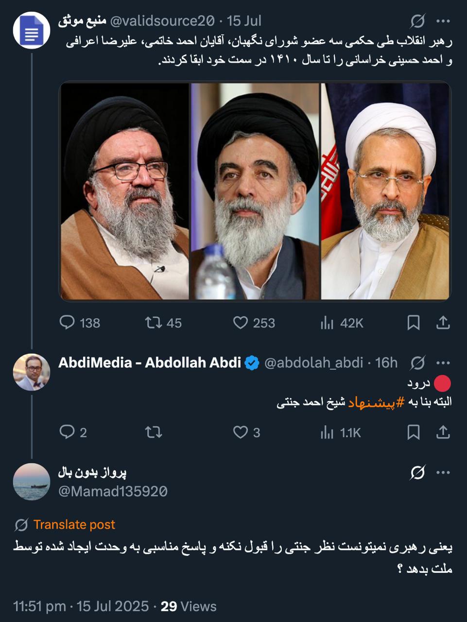Repost the post with 45 reposts
Viewport: 467px width, 622px height.
pos(154,323)
